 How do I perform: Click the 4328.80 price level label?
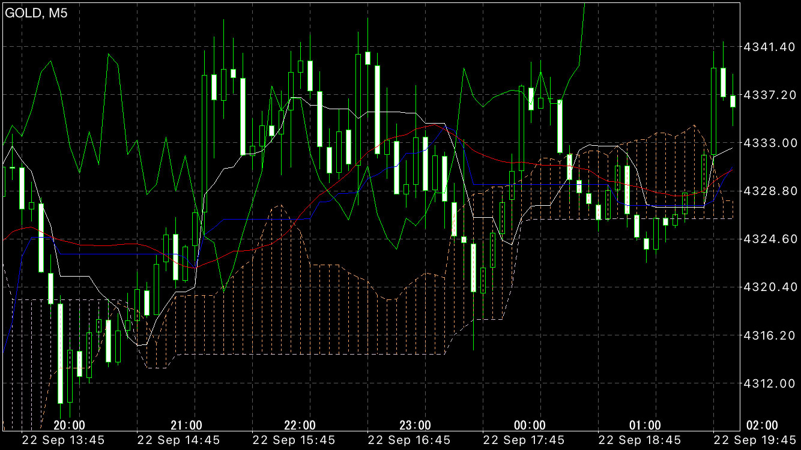pyautogui.click(x=769, y=191)
